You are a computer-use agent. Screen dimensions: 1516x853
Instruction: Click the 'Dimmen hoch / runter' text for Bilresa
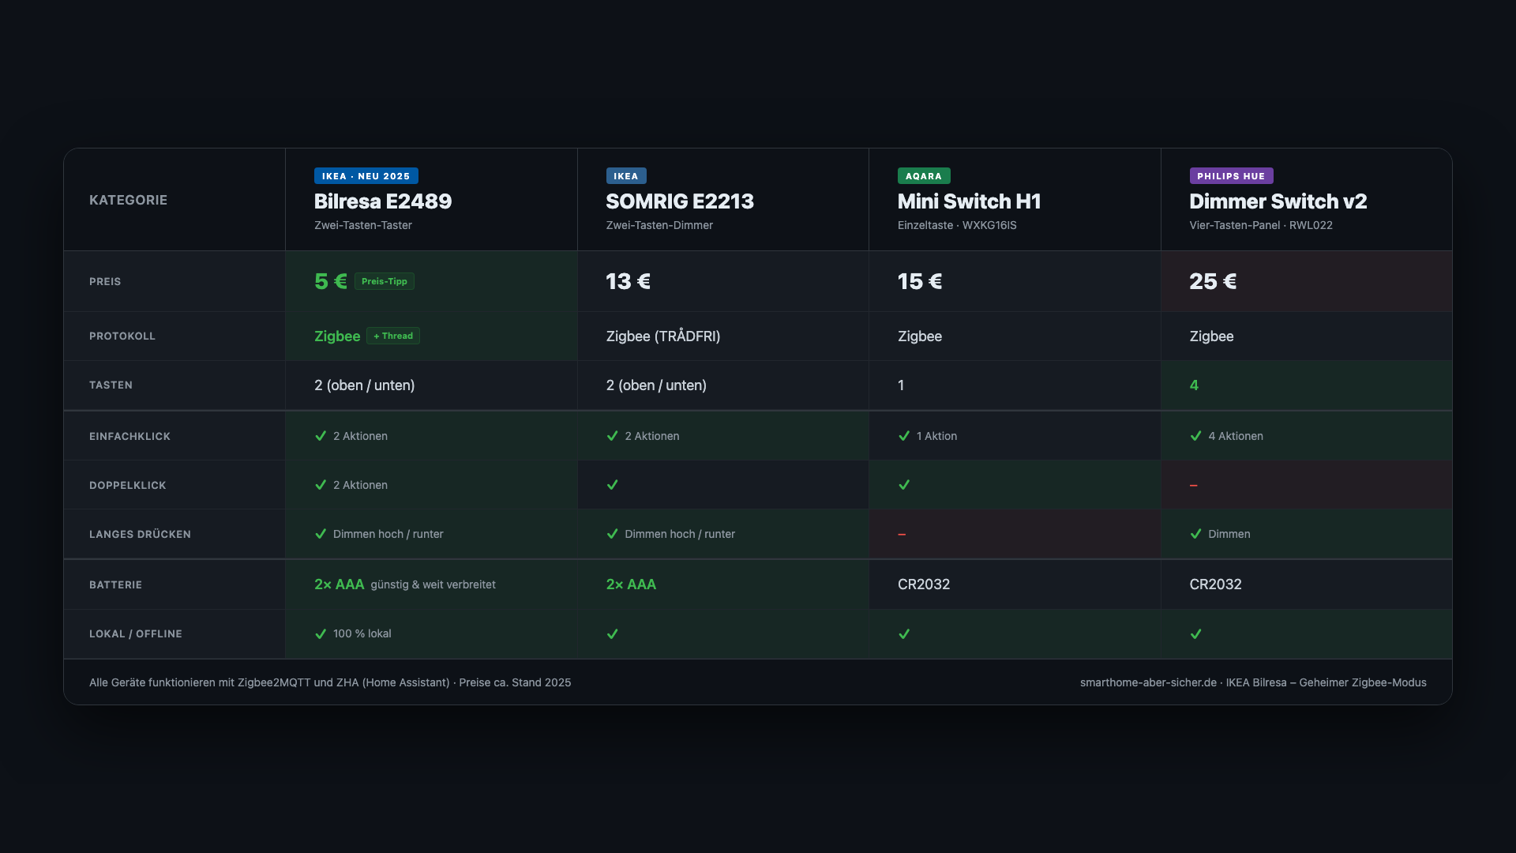[x=388, y=534]
